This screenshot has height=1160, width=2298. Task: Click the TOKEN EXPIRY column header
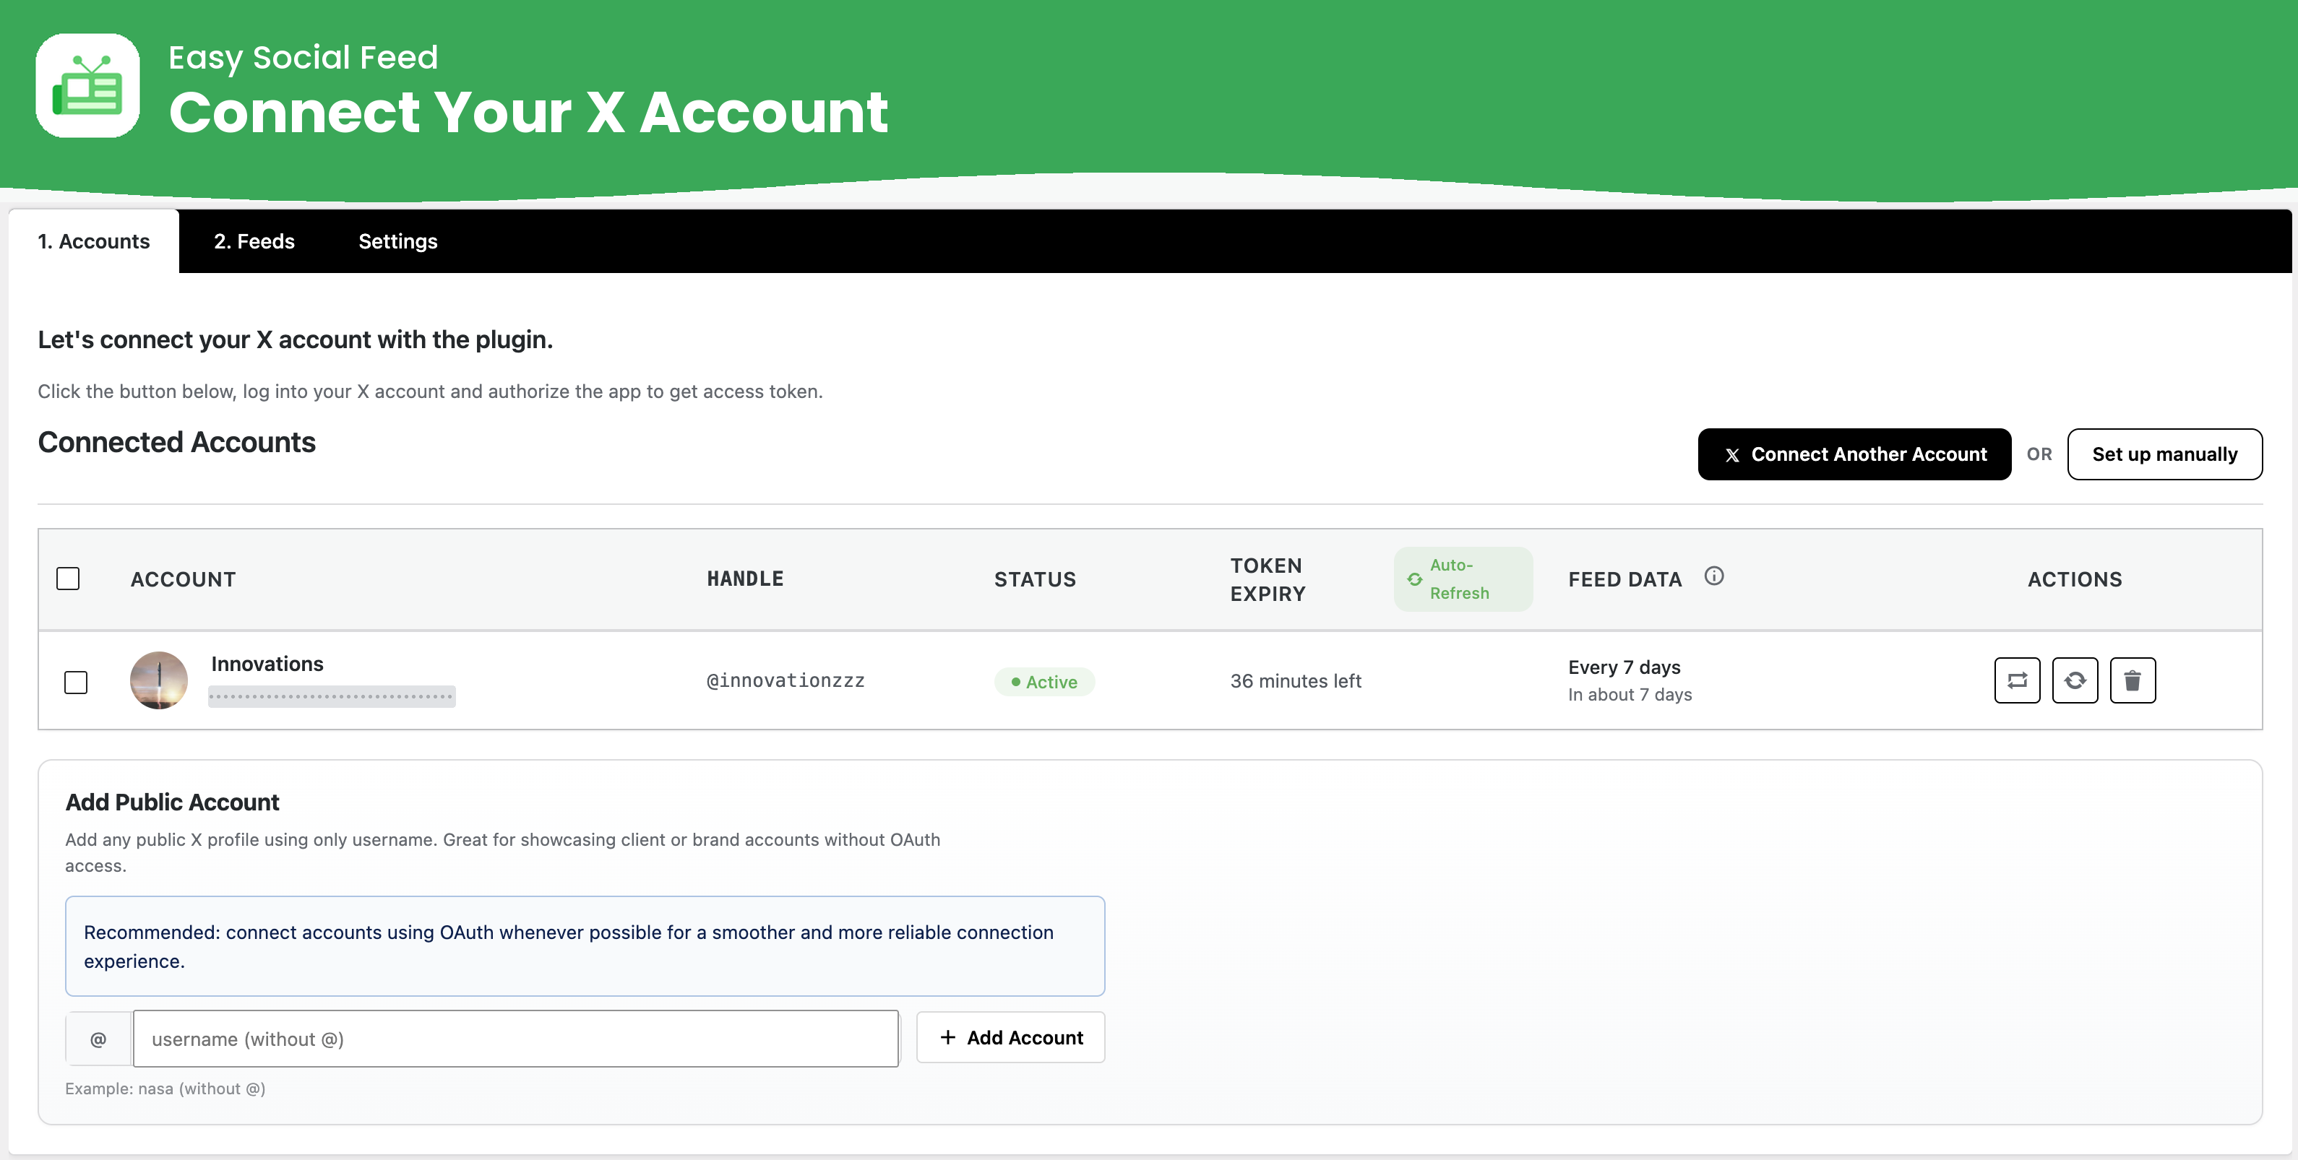1268,579
